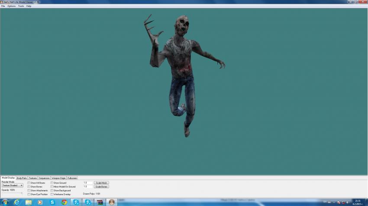368x206 pixels.
Task: Switch to the Sequences tab
Action: point(44,178)
